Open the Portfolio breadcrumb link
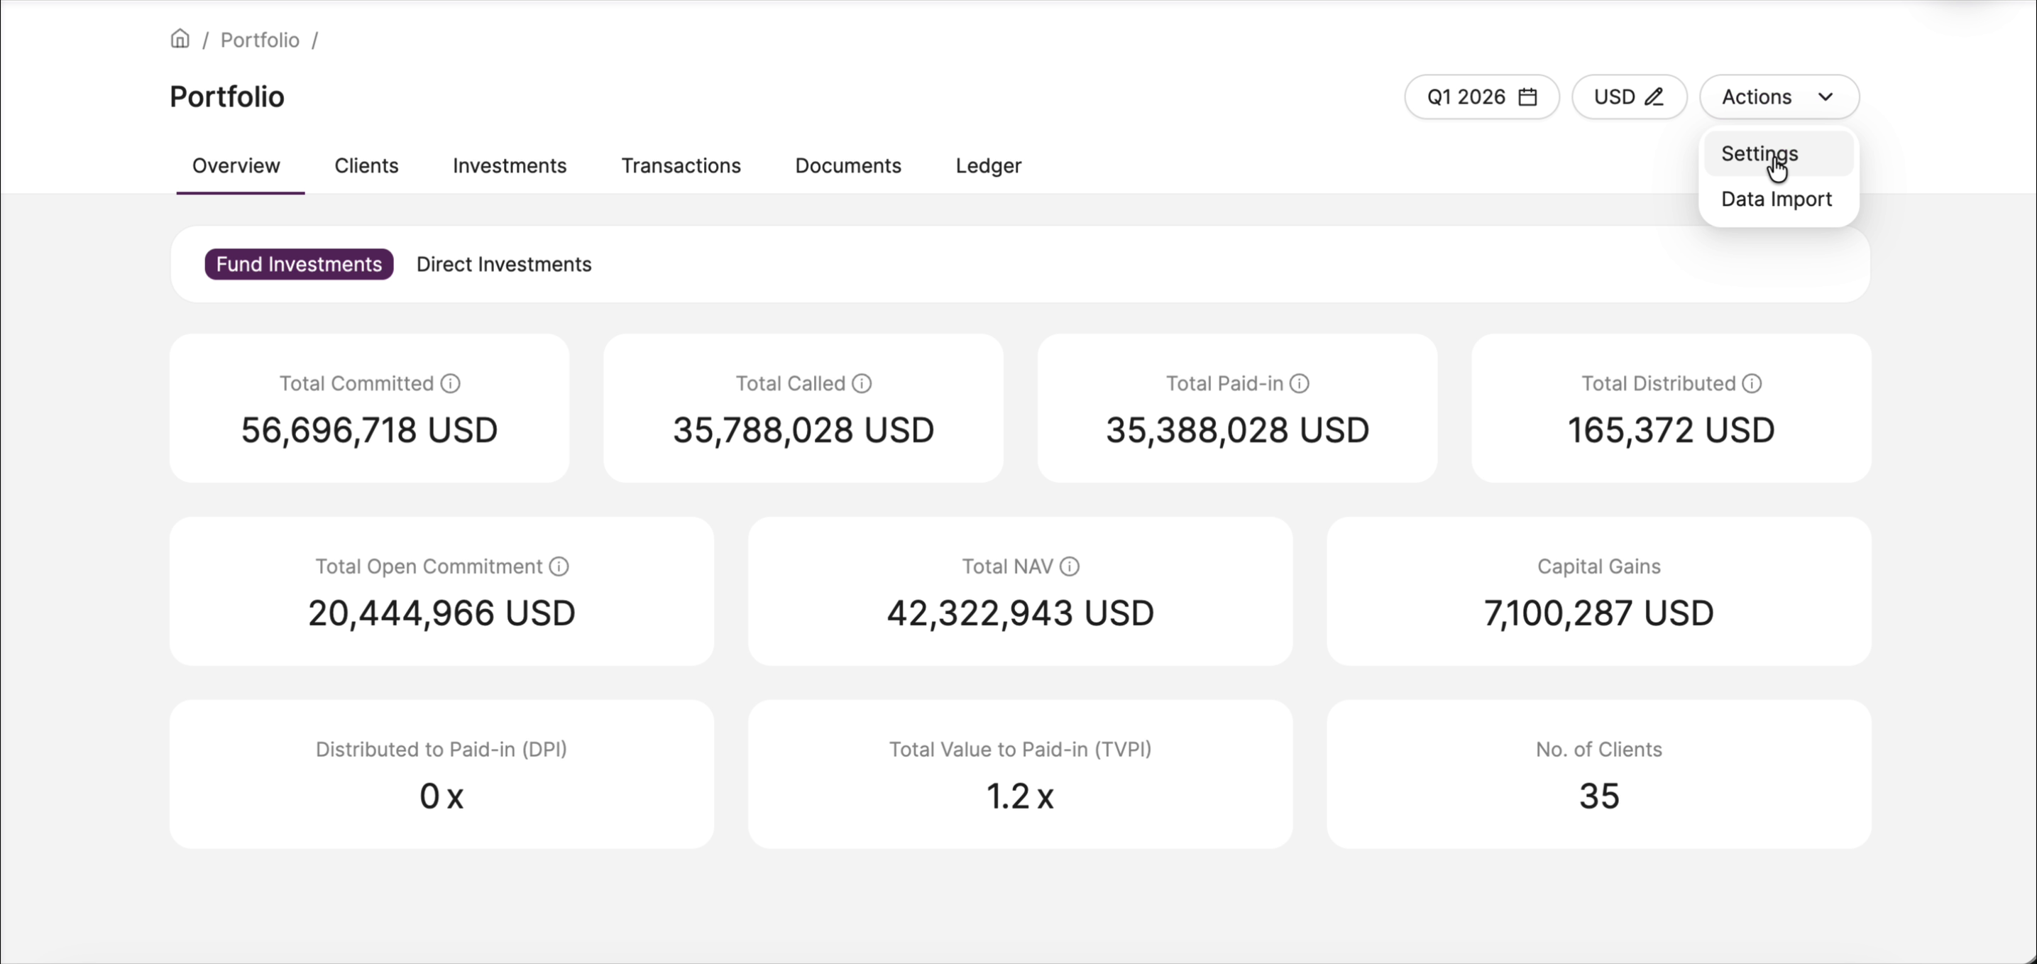 click(x=259, y=40)
